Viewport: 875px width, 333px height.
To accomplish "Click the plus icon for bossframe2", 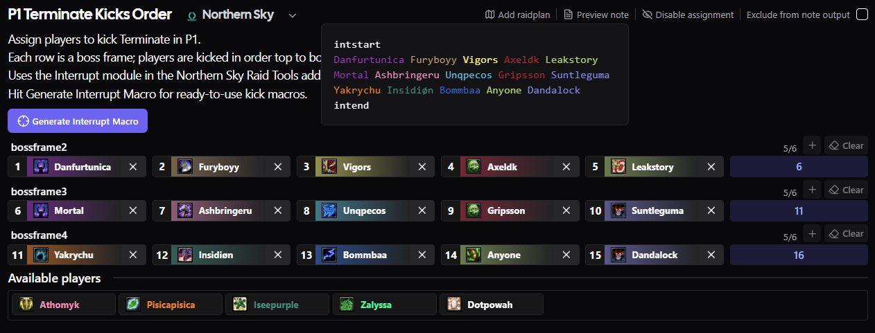I will click(812, 145).
